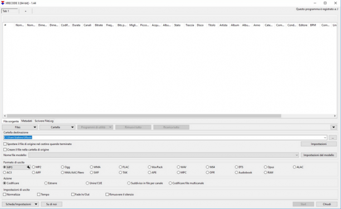Open the dropdown arrow right of Ricarica tutto
The width and height of the screenshot is (341, 209).
click(333, 127)
